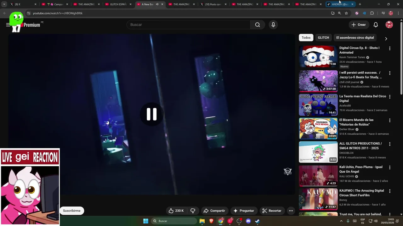Open ALL GLITCH PRODUCTIONS intros thumbnail
This screenshot has height=226, width=403.
tap(318, 152)
